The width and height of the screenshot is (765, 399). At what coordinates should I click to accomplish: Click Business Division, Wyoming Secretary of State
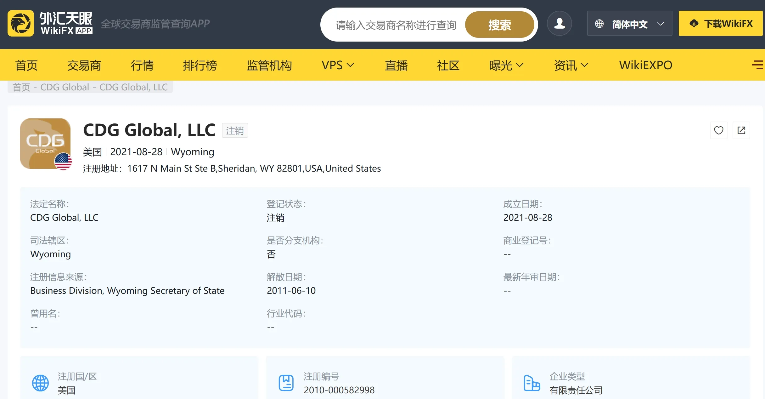click(127, 291)
